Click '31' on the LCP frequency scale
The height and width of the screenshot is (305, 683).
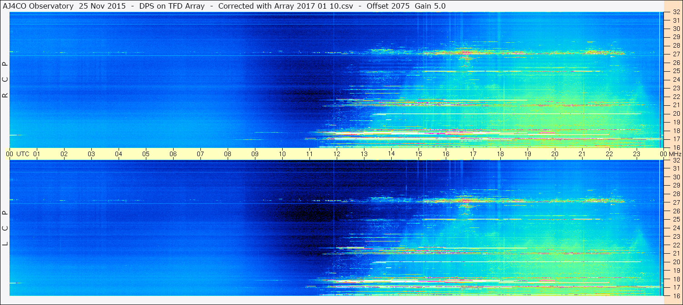click(676, 169)
